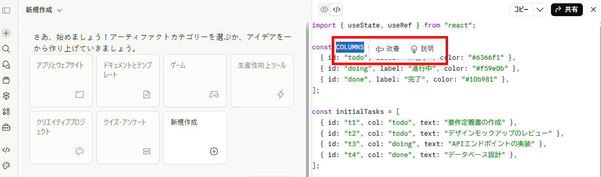601x177 pixels.
Task: Click the "#f59e0b" color string in code
Action: tap(489, 68)
